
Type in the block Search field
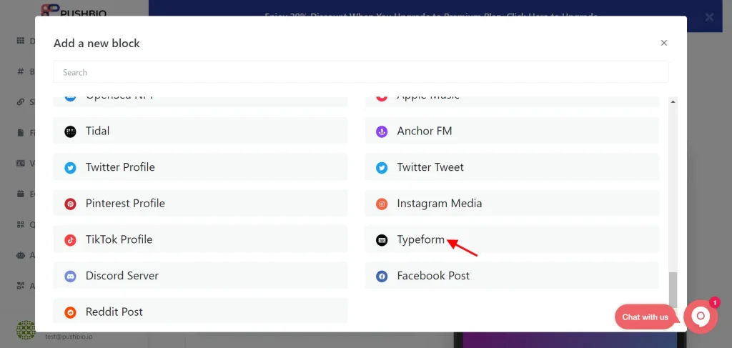click(360, 72)
